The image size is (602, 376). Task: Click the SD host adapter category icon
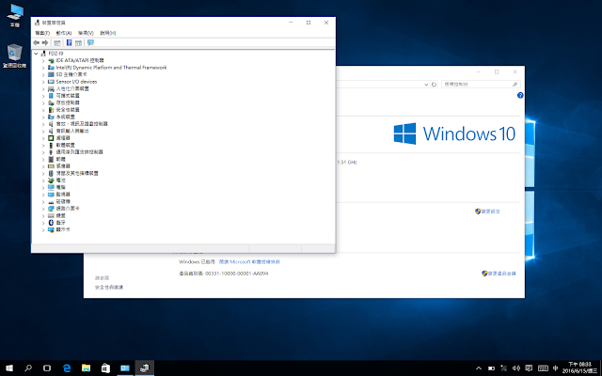pos(51,74)
